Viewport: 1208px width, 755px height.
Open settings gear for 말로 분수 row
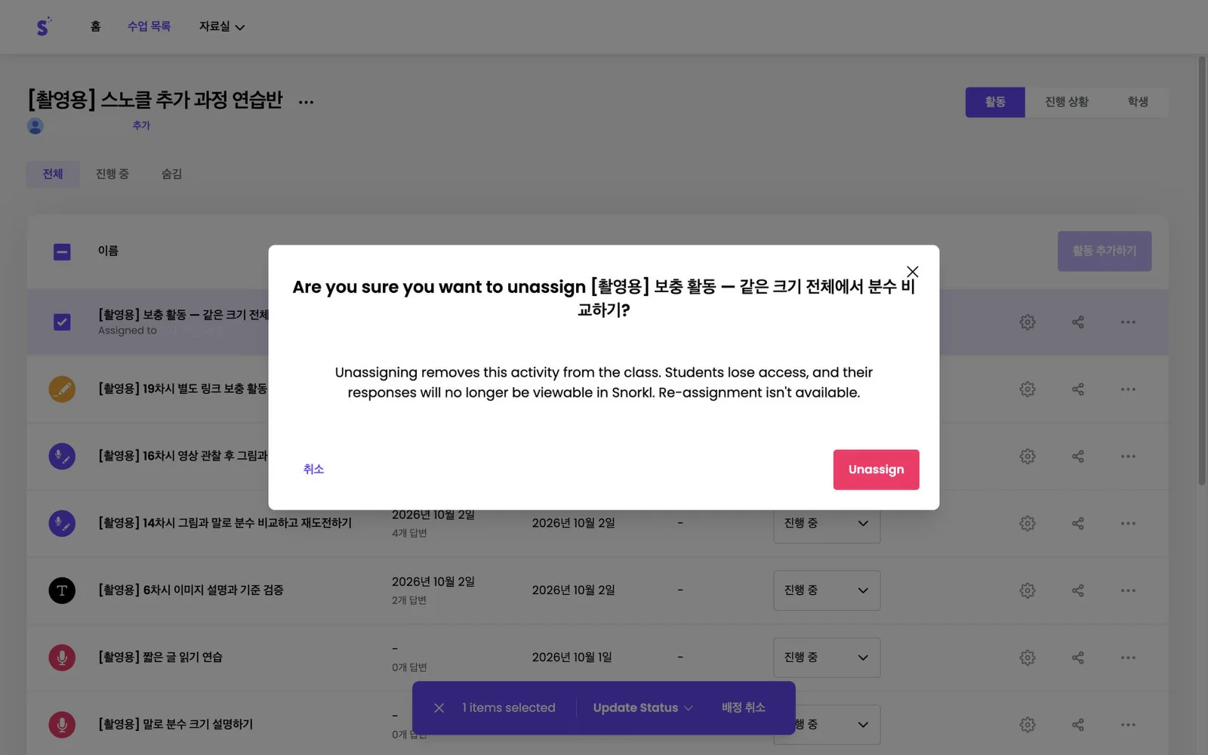(1027, 725)
